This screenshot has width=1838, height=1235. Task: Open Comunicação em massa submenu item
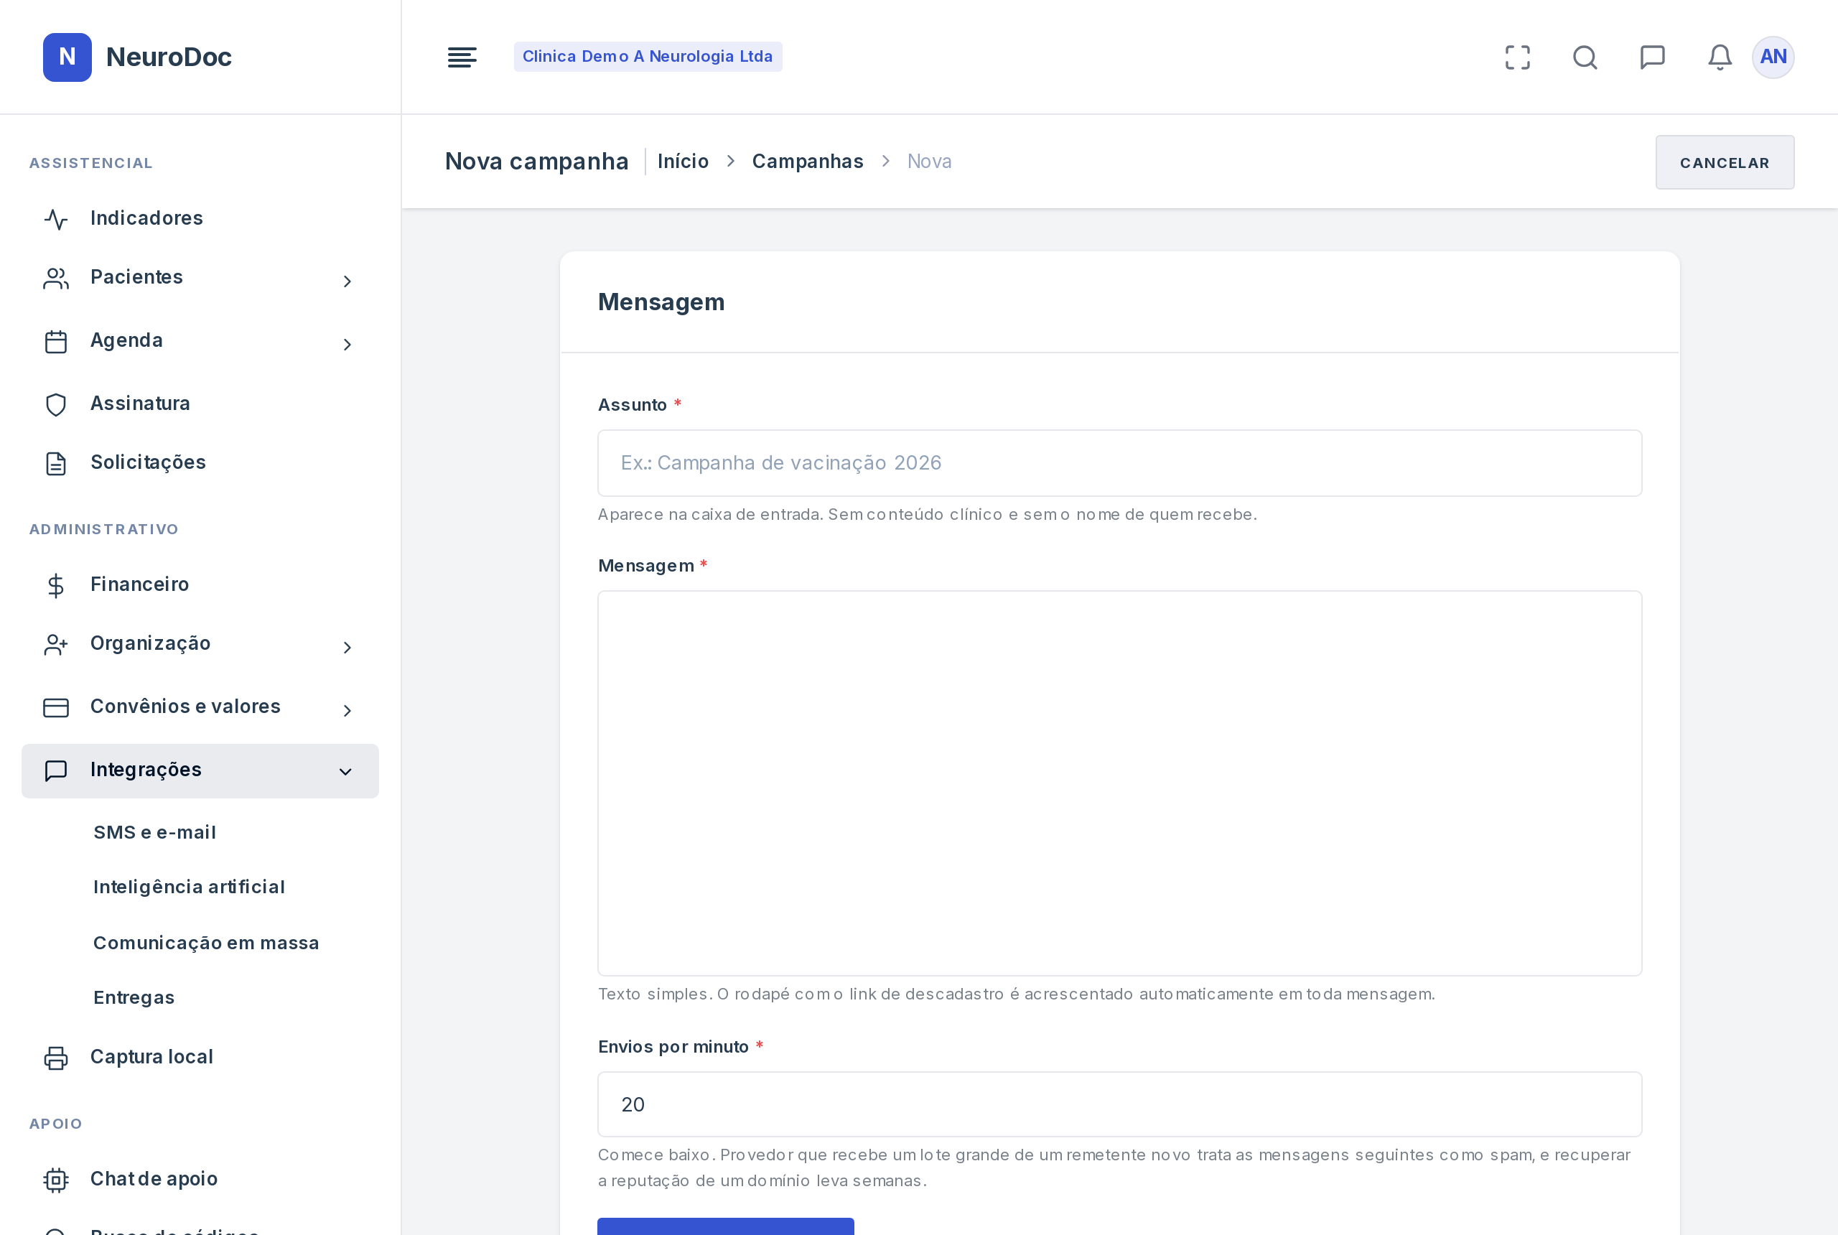(x=206, y=943)
